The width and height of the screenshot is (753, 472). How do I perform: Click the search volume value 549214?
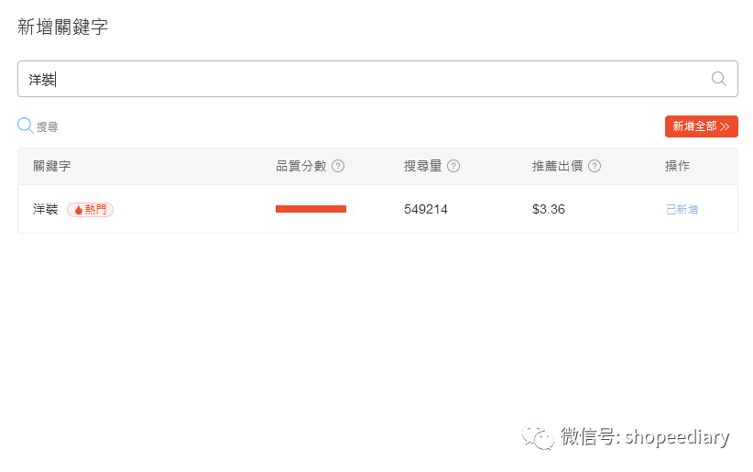tap(426, 209)
